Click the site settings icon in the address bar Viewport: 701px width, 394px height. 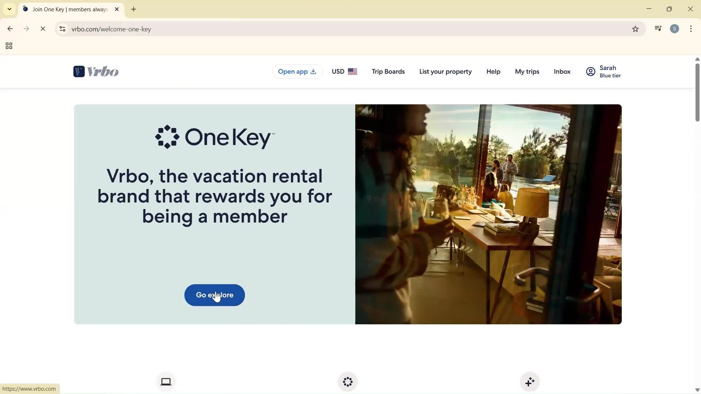(x=62, y=29)
